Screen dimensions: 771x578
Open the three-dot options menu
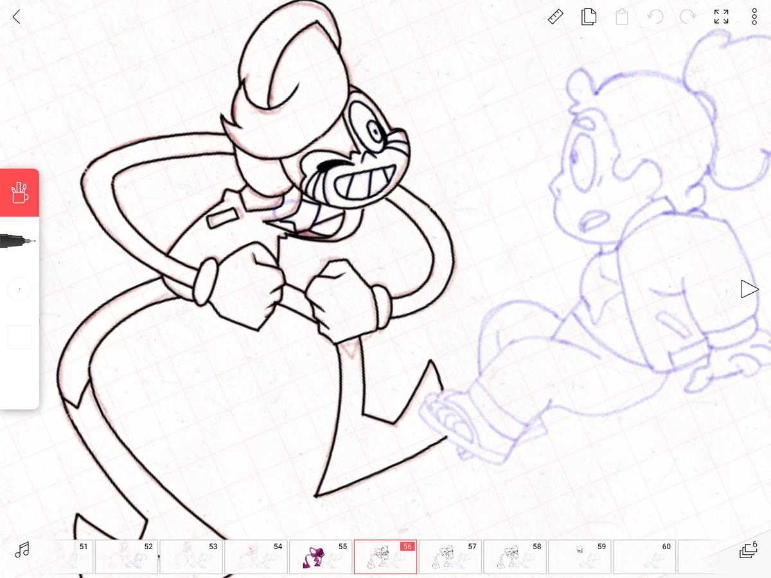[754, 17]
